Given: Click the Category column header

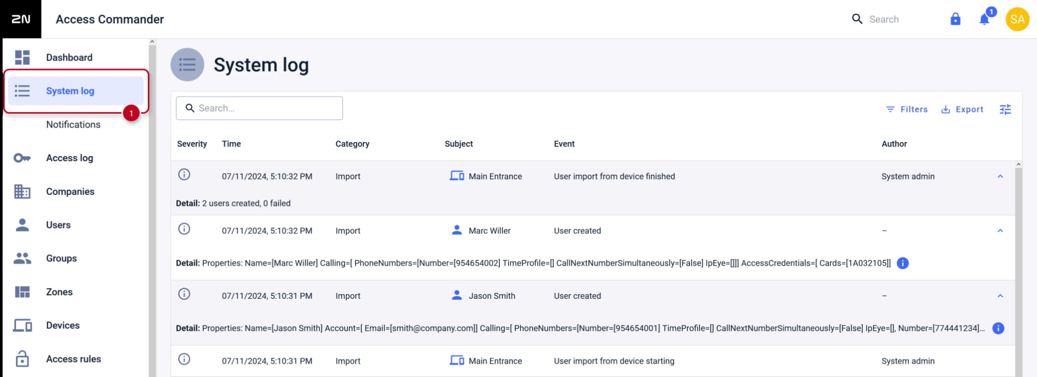Looking at the screenshot, I should click(352, 144).
